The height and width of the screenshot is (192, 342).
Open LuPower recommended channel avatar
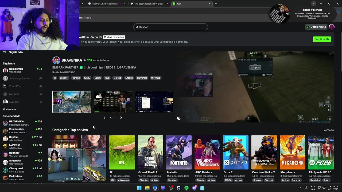(x=5, y=146)
